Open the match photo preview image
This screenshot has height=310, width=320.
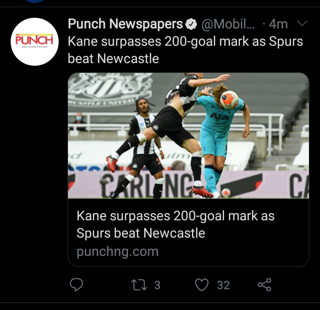188,135
